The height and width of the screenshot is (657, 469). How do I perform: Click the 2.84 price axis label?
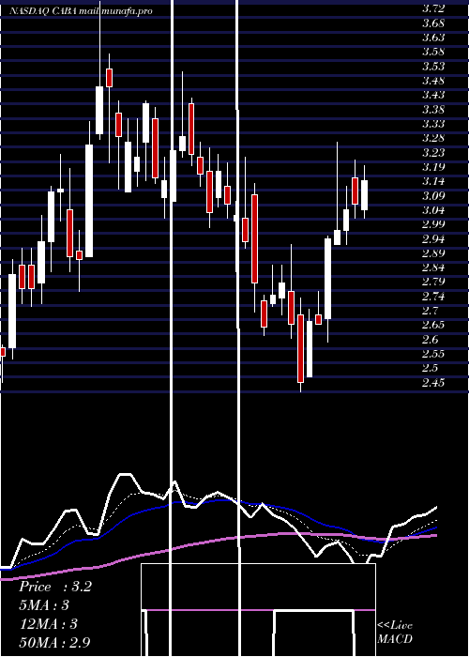(433, 267)
